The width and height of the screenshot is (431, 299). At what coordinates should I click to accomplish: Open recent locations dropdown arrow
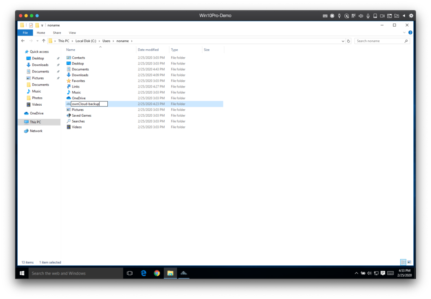(x=37, y=41)
